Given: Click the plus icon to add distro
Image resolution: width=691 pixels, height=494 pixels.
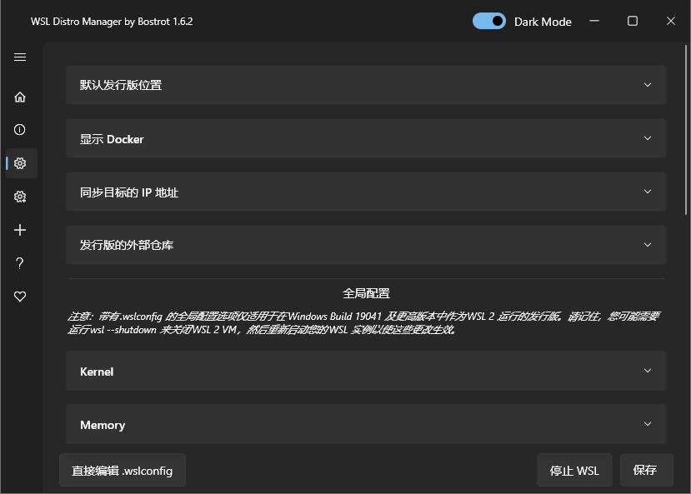Looking at the screenshot, I should pos(20,230).
